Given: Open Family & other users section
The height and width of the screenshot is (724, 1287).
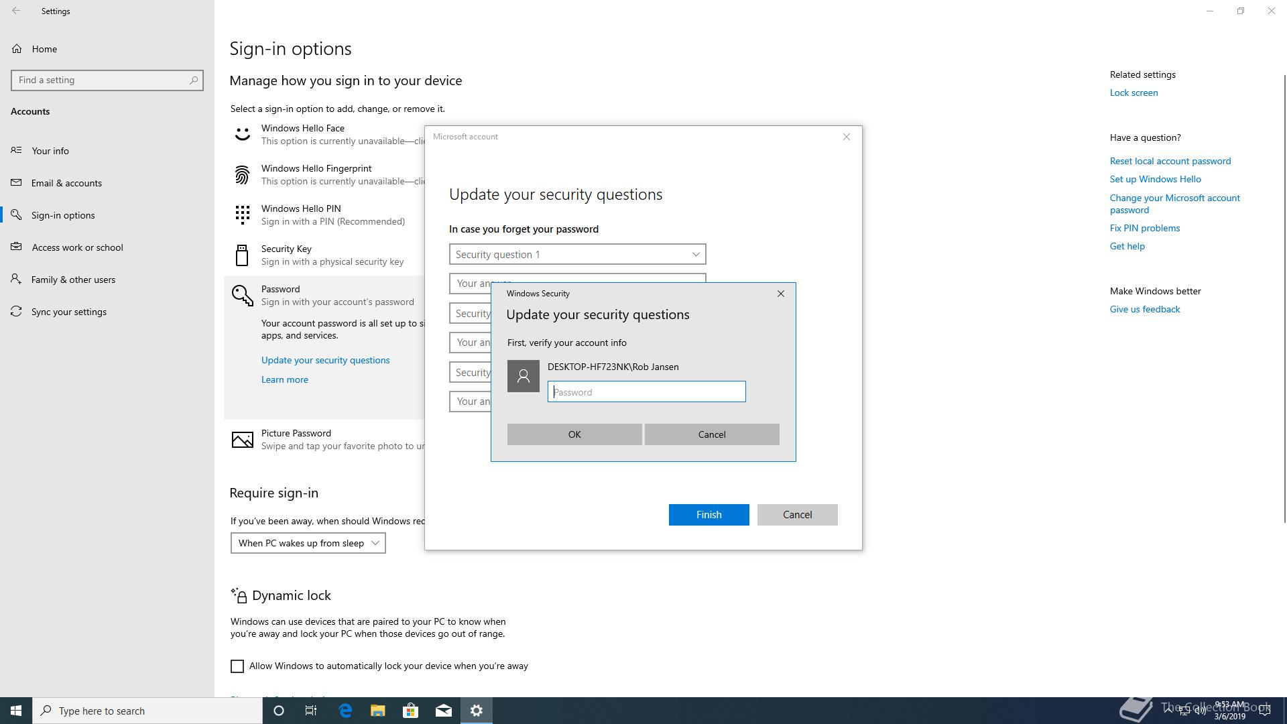Looking at the screenshot, I should point(107,279).
